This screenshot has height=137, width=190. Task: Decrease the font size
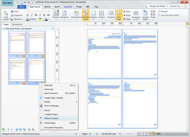(32, 15)
